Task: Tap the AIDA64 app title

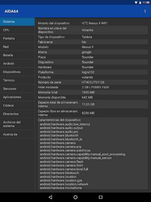Action: [x=11, y=11]
